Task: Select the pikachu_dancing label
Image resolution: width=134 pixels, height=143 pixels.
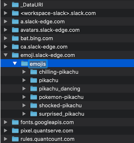Action: [x=60, y=89]
